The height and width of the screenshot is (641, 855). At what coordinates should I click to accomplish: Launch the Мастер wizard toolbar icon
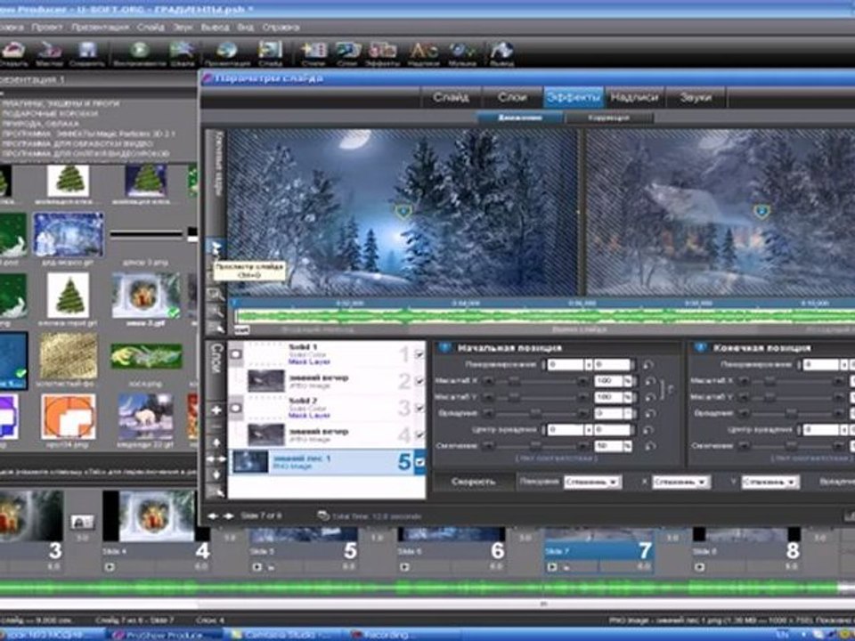pos(50,53)
